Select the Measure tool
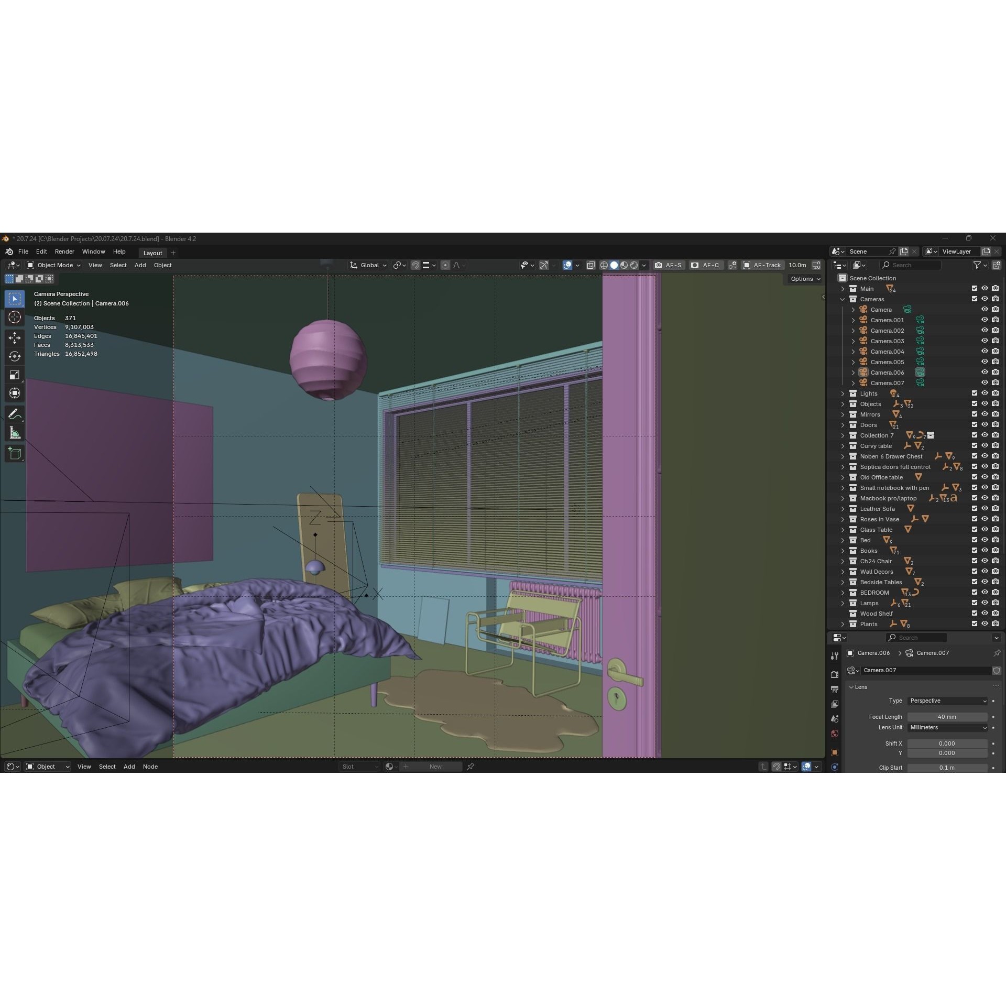1006x1006 pixels. [x=14, y=432]
